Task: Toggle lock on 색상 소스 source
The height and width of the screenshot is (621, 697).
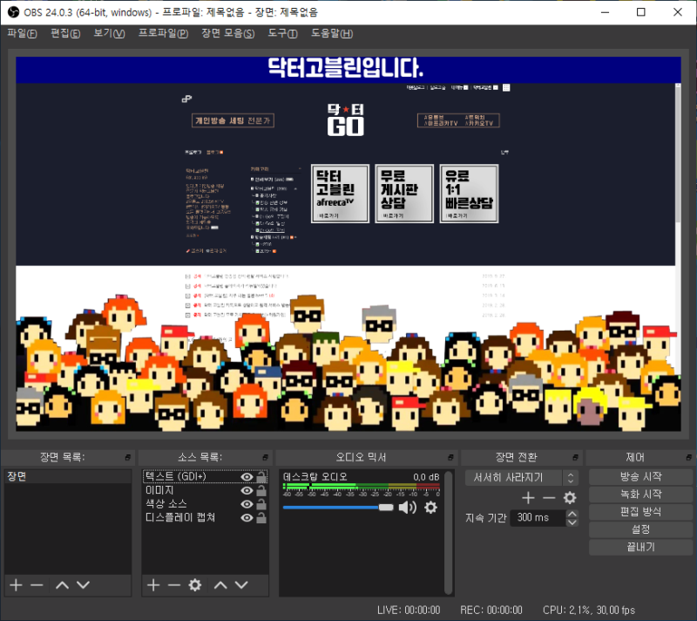Action: pos(261,504)
